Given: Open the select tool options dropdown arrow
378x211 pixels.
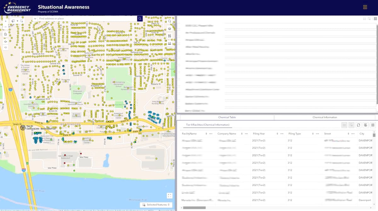Looking at the screenshot, I should tap(17, 21).
